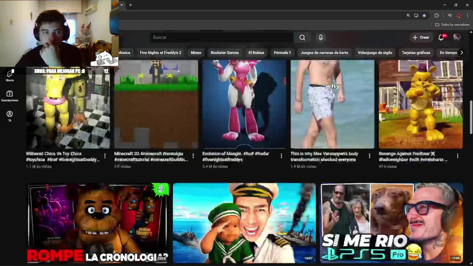Open the Chrome three-dot menu
Screen dimensions: 473x266
467,16
